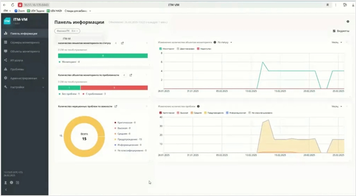Open the Филиал/ТК filter dropdown
This screenshot has height=196, width=356.
click(x=67, y=31)
